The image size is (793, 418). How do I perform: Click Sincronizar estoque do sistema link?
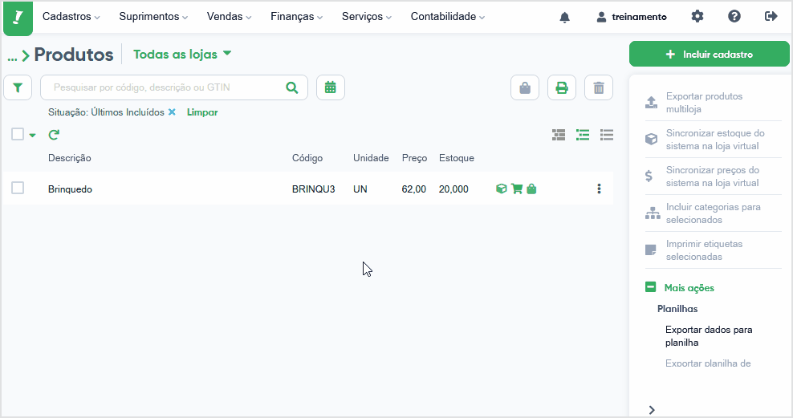[715, 140]
